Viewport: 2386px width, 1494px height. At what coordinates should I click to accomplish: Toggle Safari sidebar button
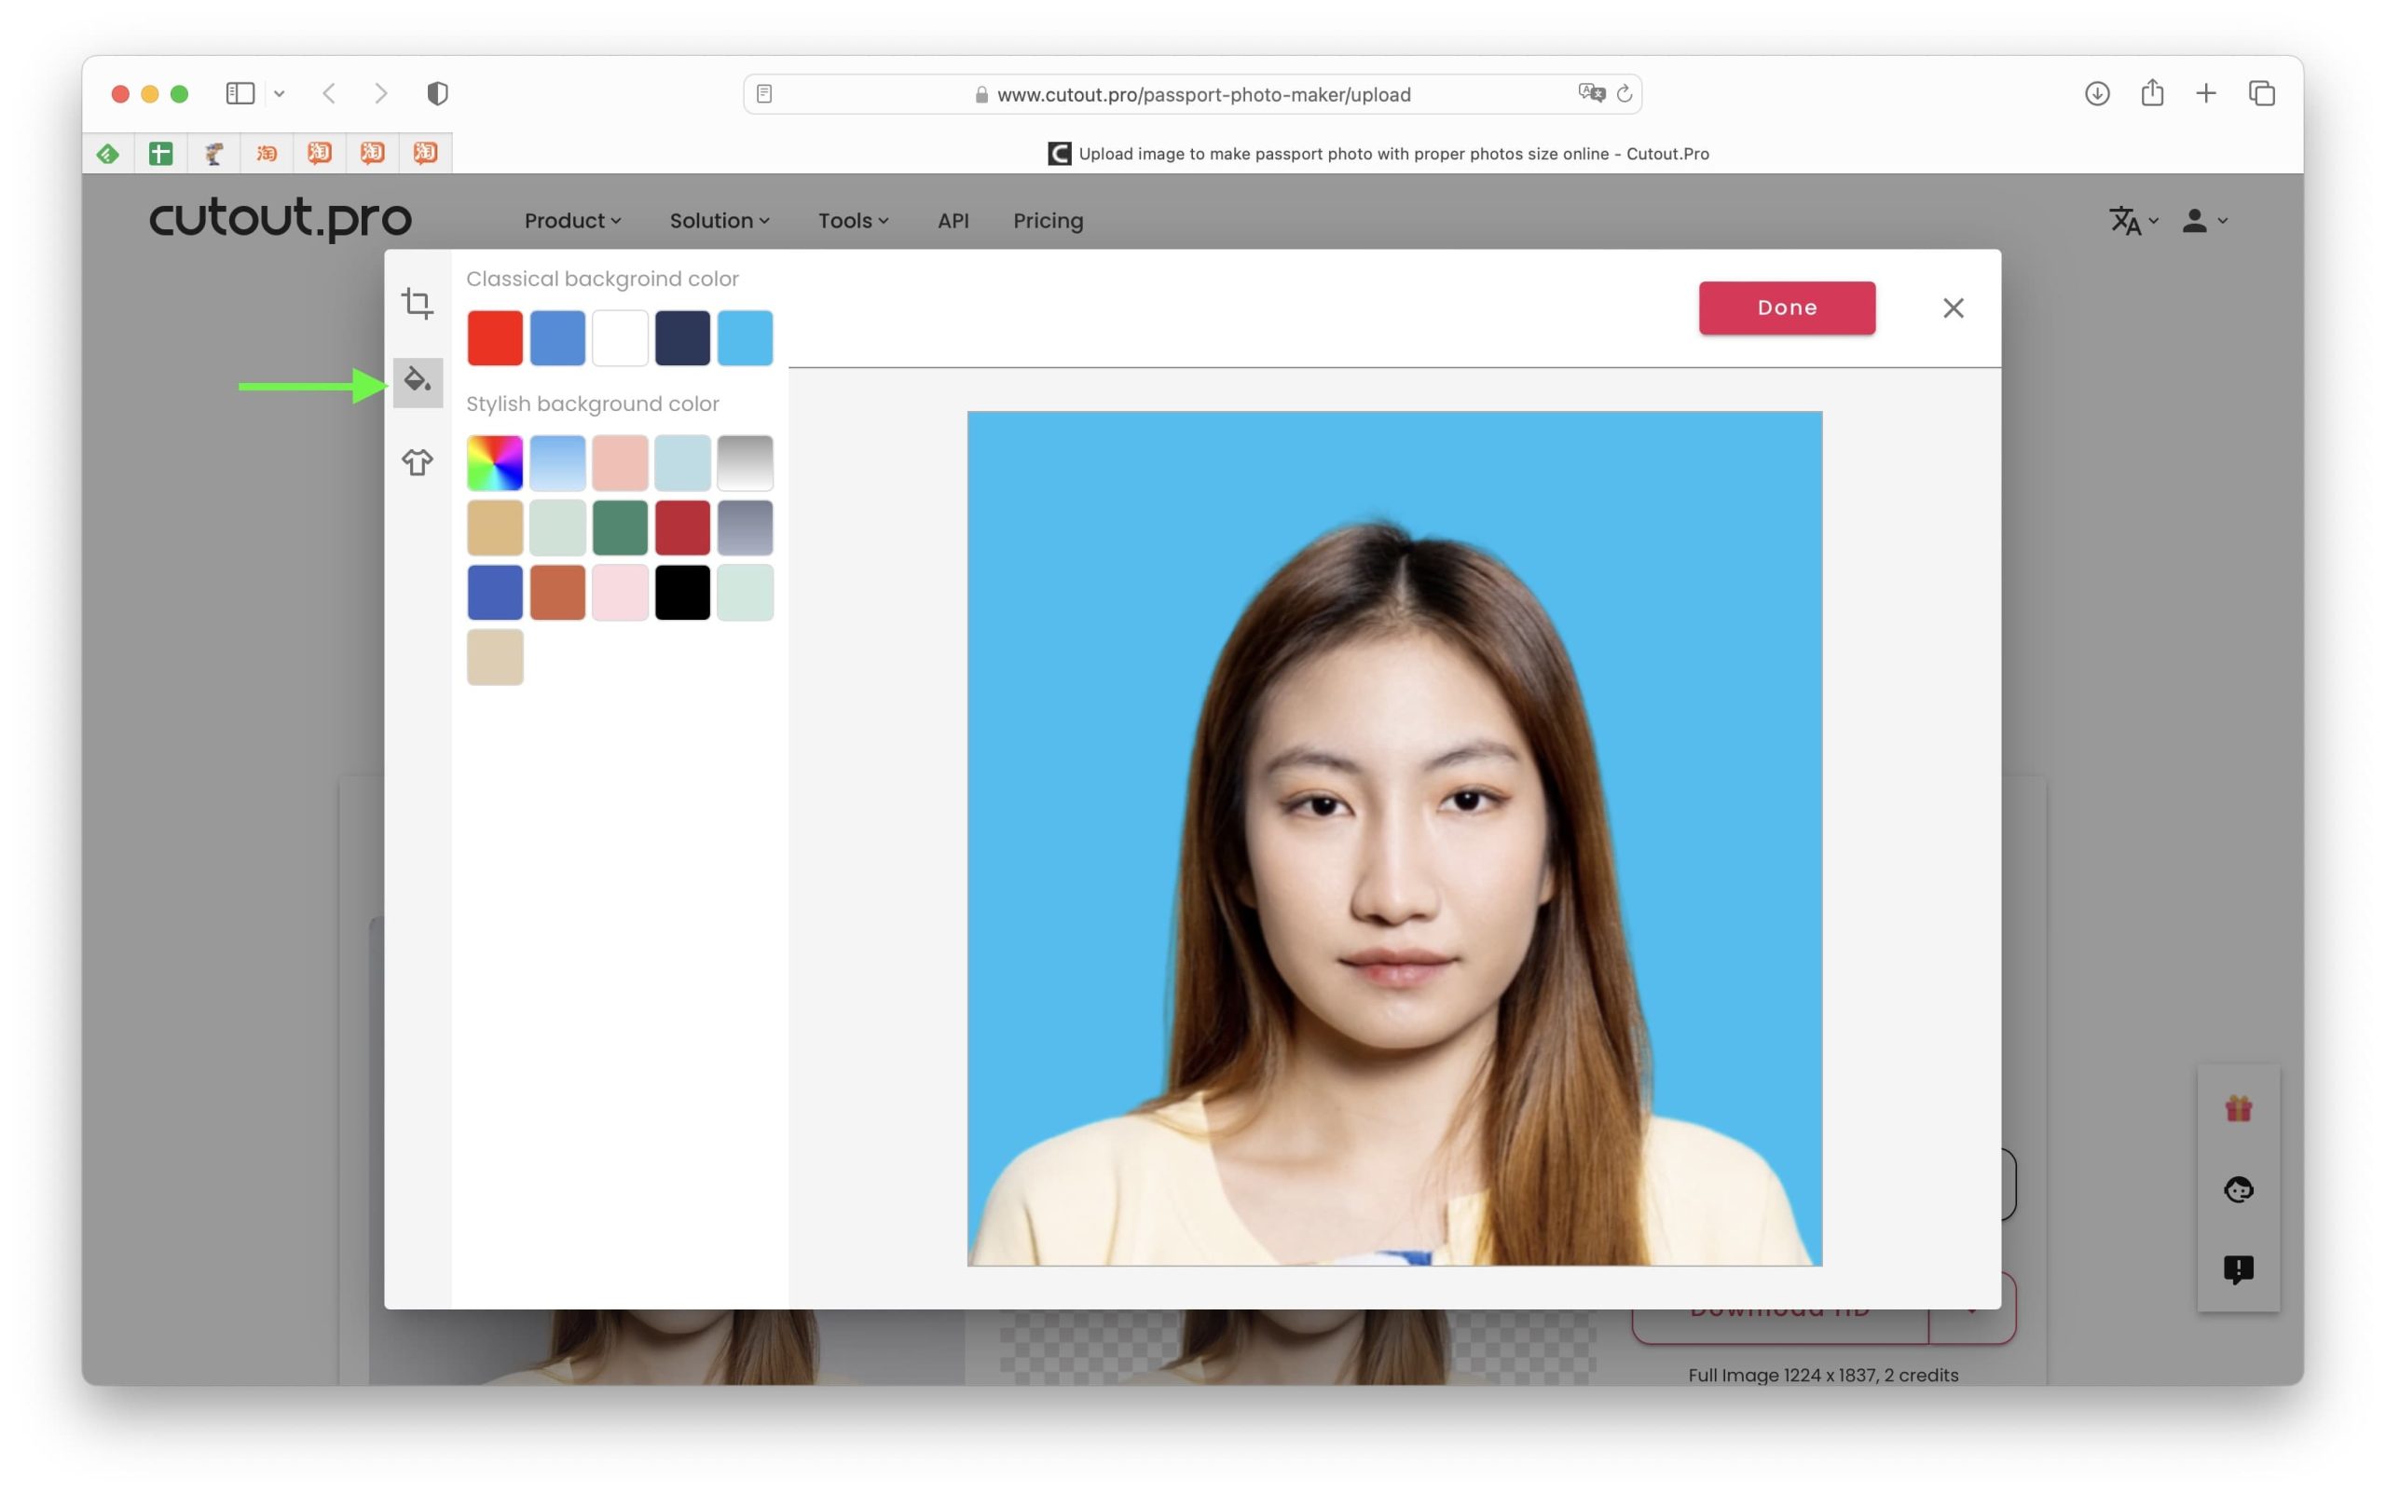pos(240,94)
